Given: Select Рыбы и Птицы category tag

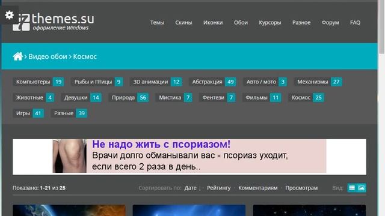Looking at the screenshot, I should pos(97,82).
